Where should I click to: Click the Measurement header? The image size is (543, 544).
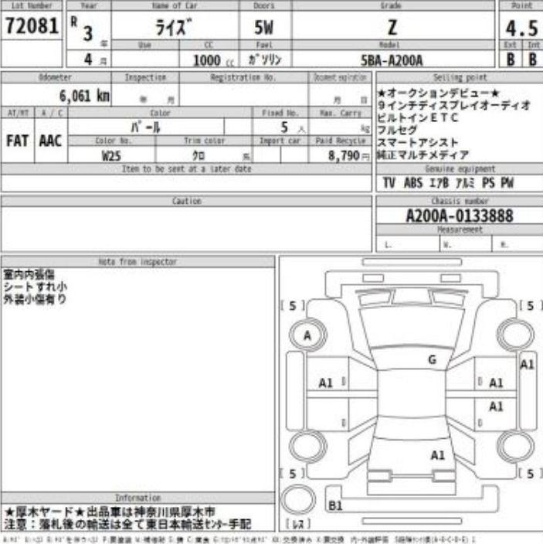(460, 229)
